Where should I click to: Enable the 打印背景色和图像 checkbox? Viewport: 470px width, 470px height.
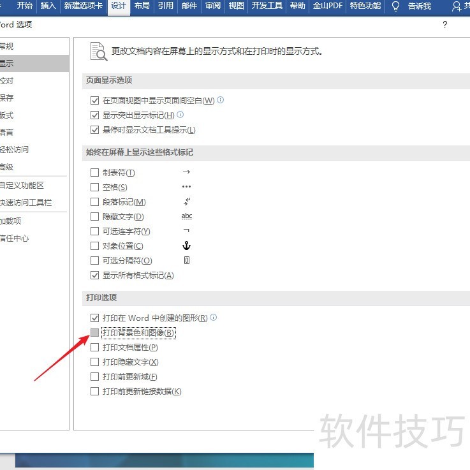pyautogui.click(x=94, y=333)
